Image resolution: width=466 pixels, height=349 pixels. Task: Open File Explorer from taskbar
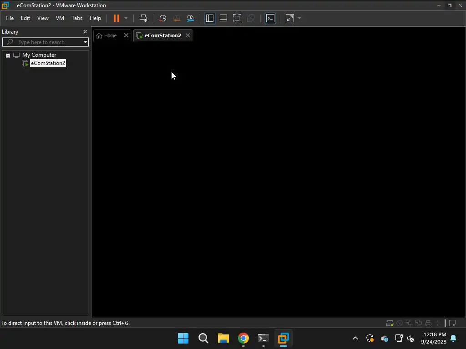(223, 338)
